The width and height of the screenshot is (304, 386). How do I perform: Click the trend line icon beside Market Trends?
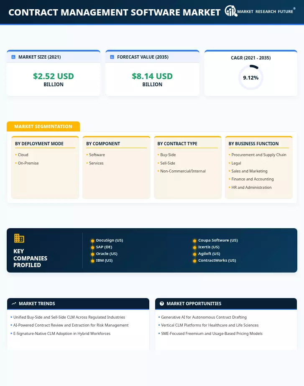(x=14, y=304)
